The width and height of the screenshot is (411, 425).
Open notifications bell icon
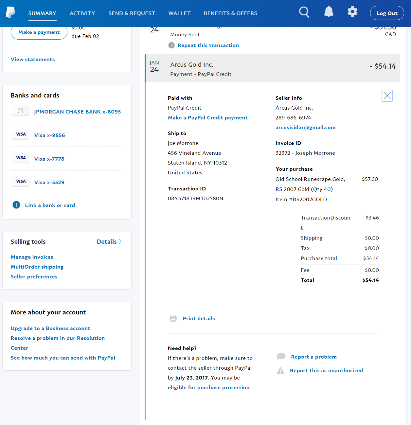(x=329, y=12)
